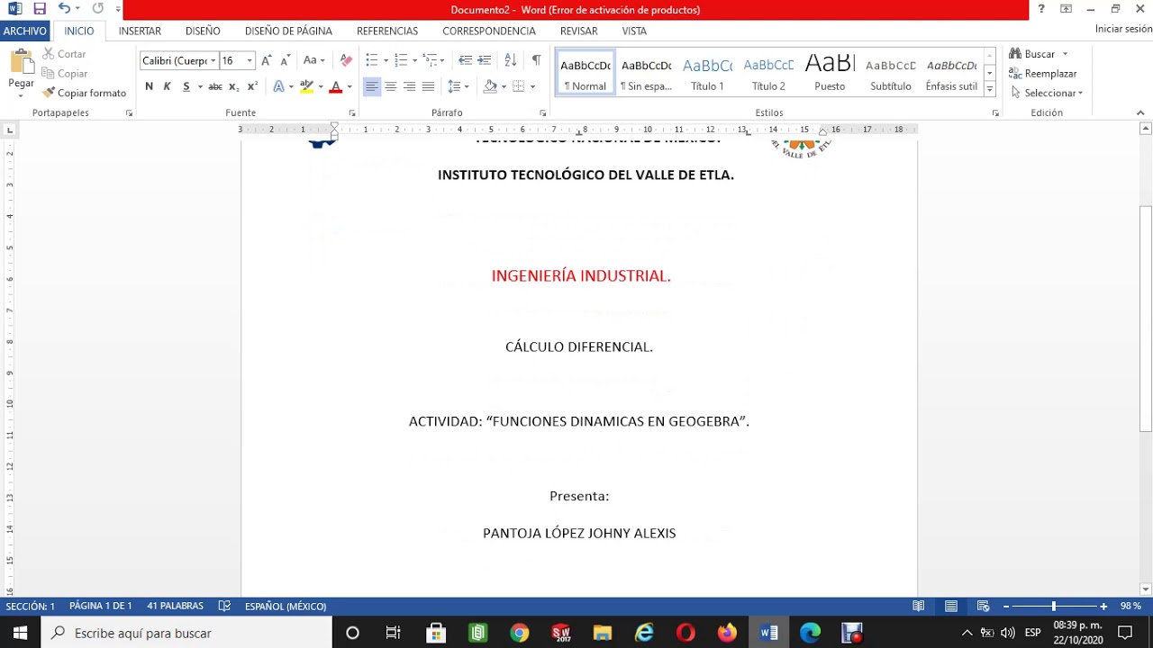Switch to web layout view

pyautogui.click(x=983, y=607)
